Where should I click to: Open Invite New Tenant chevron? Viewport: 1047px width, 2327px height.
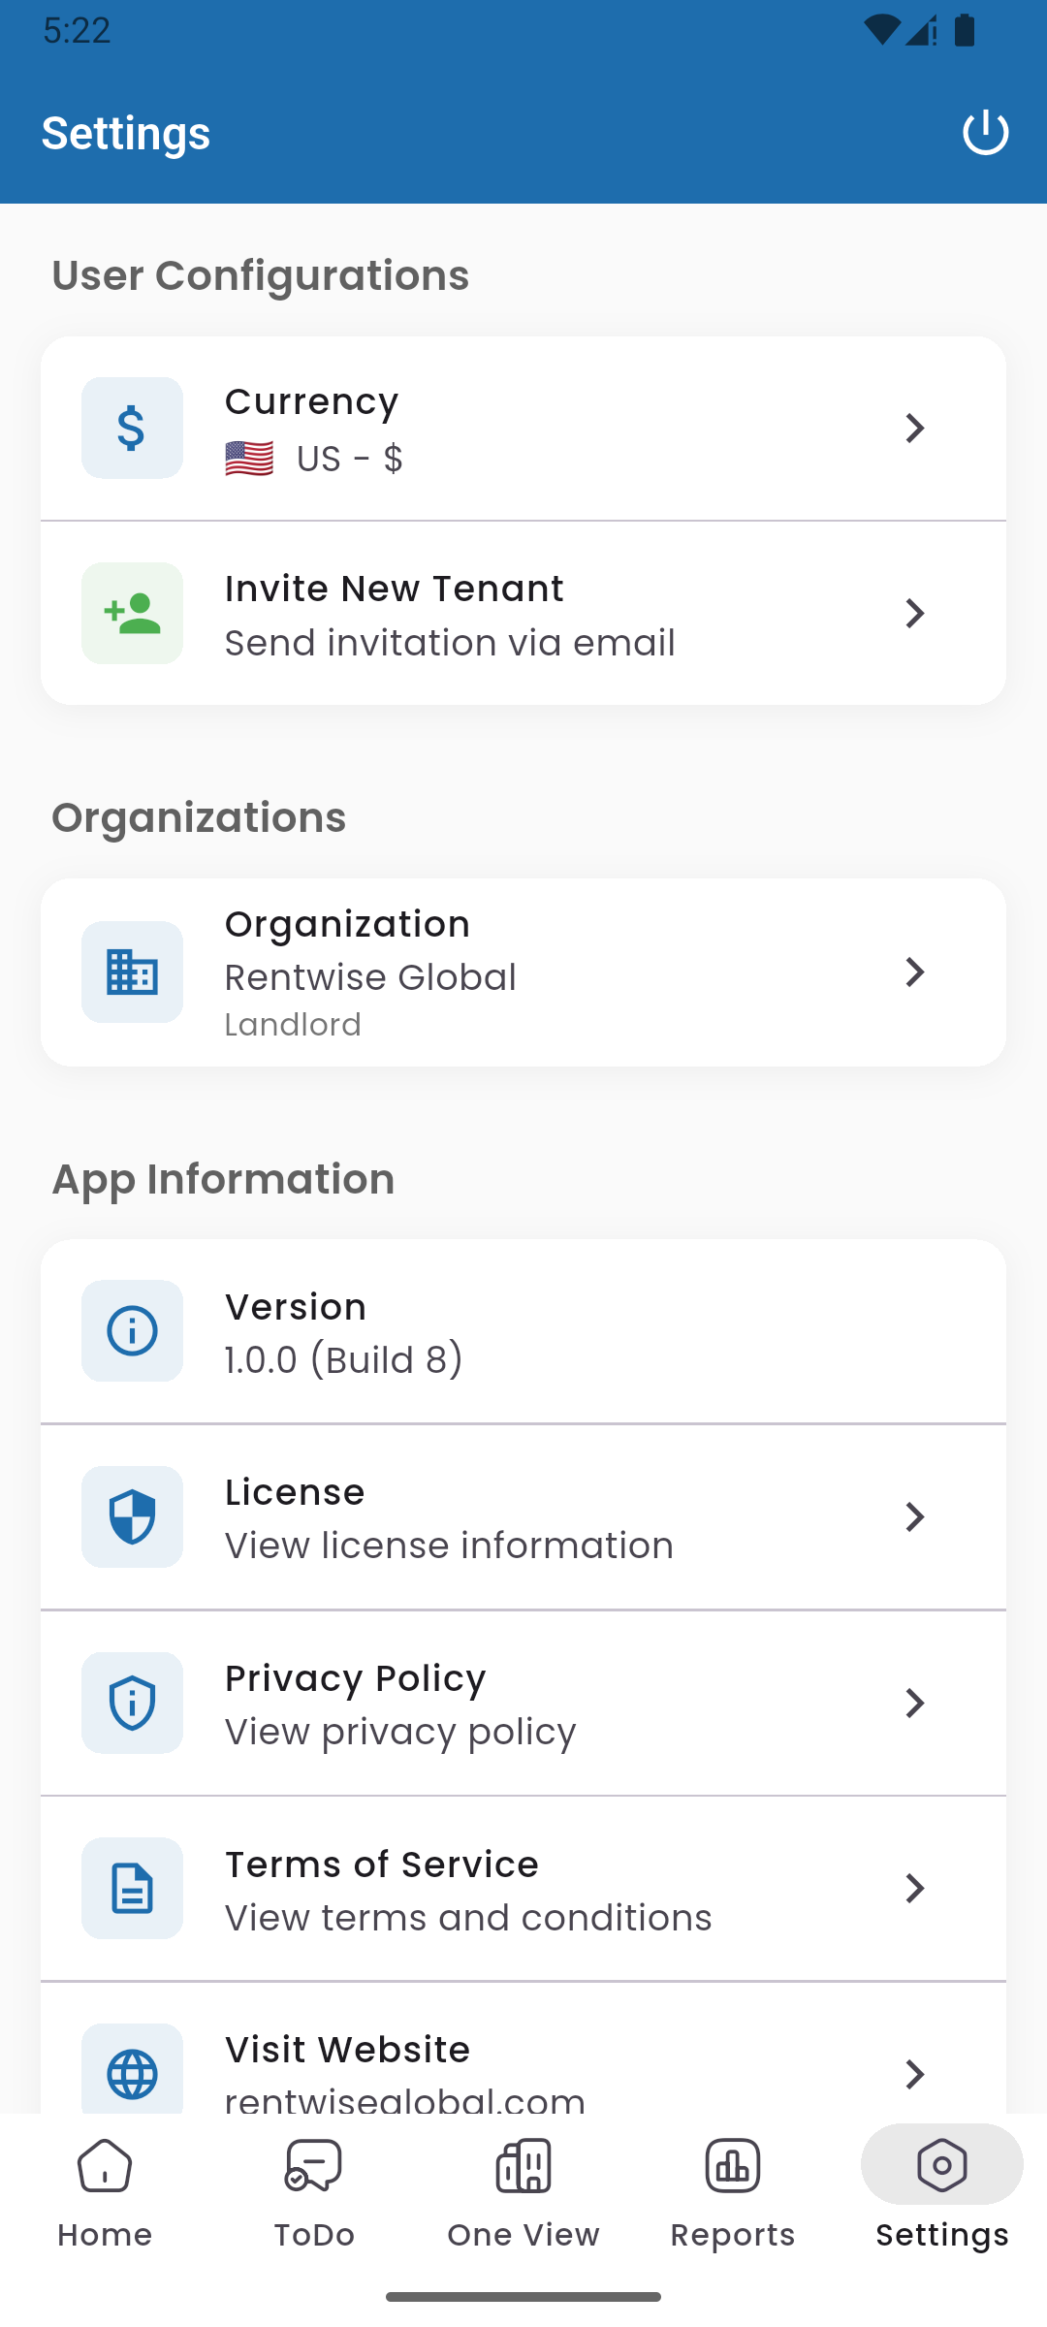(914, 613)
